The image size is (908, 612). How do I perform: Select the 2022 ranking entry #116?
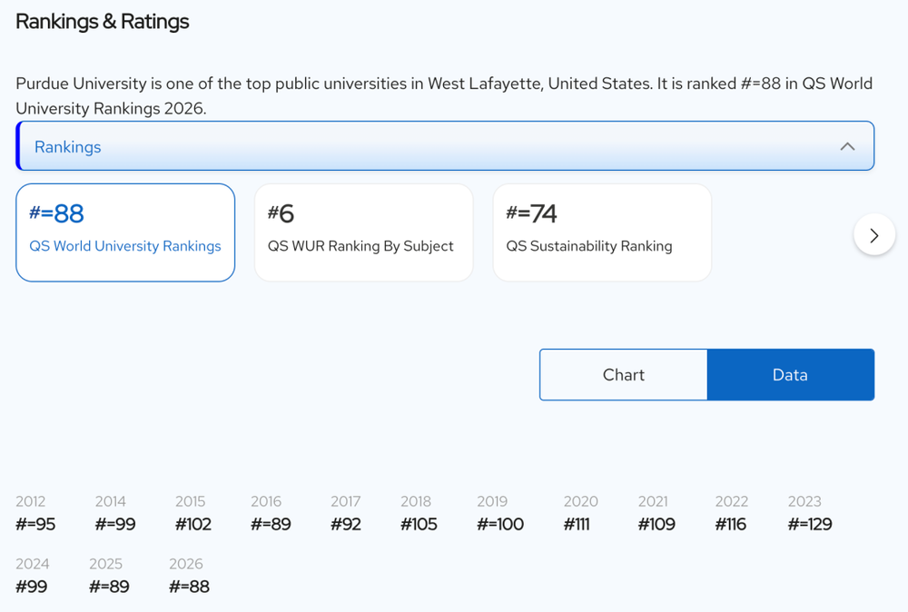point(730,524)
